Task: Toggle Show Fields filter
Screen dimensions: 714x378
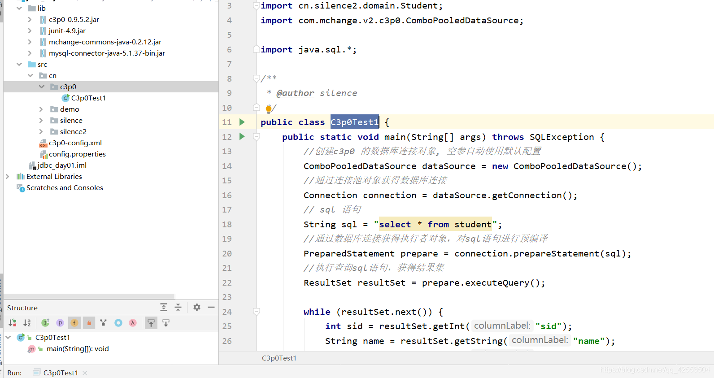Action: click(x=74, y=323)
